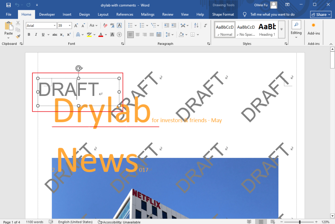
Task: Open the Font Color red swatch
Action: coord(100,35)
